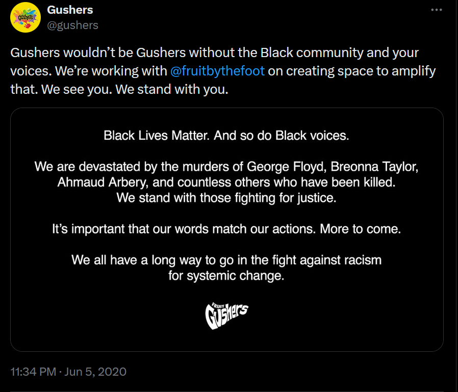
Task: Click the "Black Lives Matter" headline line
Action: 226,136
